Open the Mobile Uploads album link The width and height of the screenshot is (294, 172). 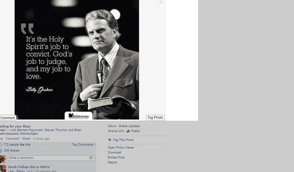[129, 126]
